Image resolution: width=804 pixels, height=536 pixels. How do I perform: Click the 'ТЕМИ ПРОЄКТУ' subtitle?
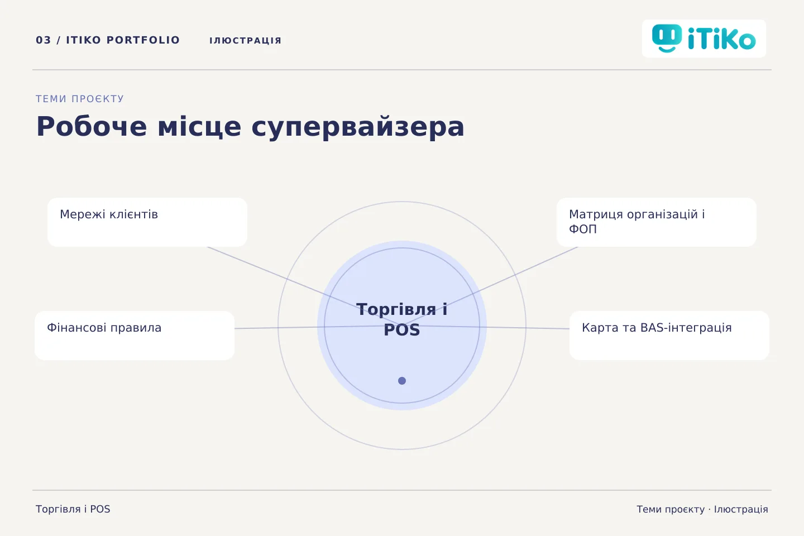80,99
